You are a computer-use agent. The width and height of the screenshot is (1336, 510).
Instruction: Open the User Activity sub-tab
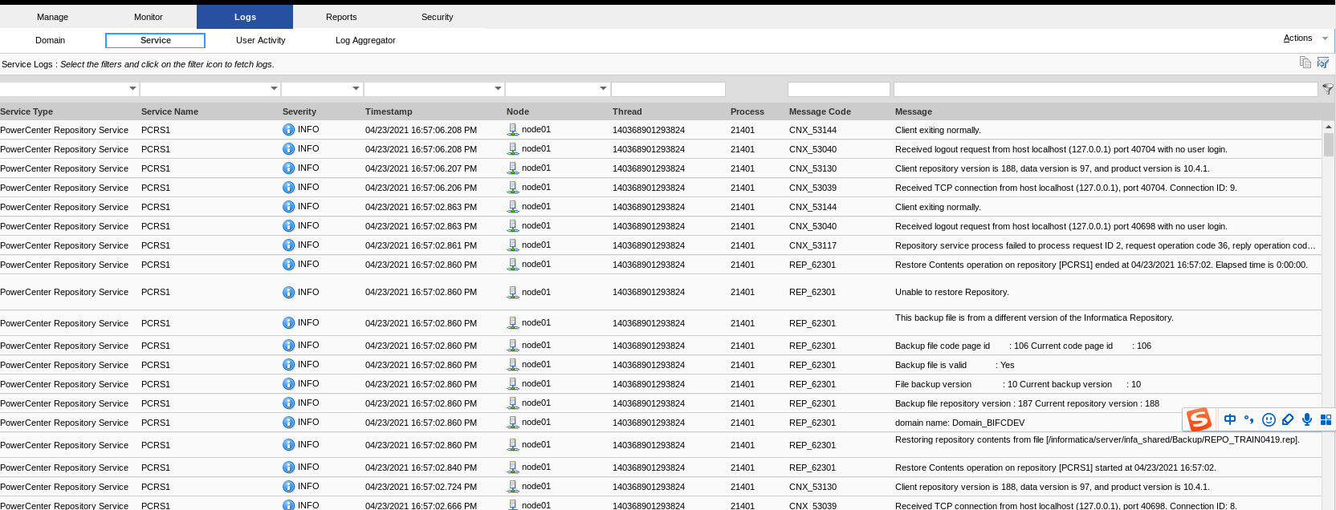pos(261,40)
